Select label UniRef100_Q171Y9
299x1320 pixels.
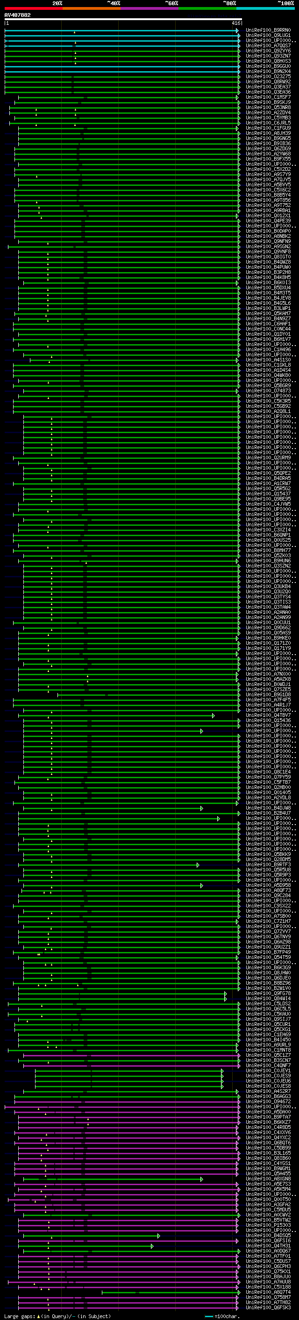point(268,648)
